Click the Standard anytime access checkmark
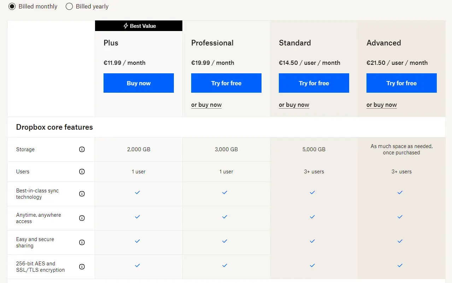452x283 pixels. [312, 217]
